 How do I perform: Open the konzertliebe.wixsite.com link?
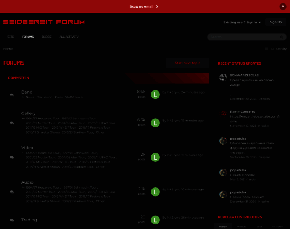pos(255,119)
